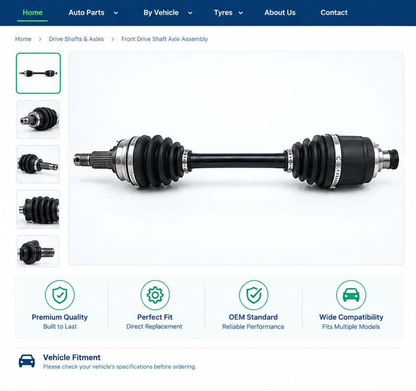Open the Contact page
Screen dimensions: 416x391
(x=334, y=12)
